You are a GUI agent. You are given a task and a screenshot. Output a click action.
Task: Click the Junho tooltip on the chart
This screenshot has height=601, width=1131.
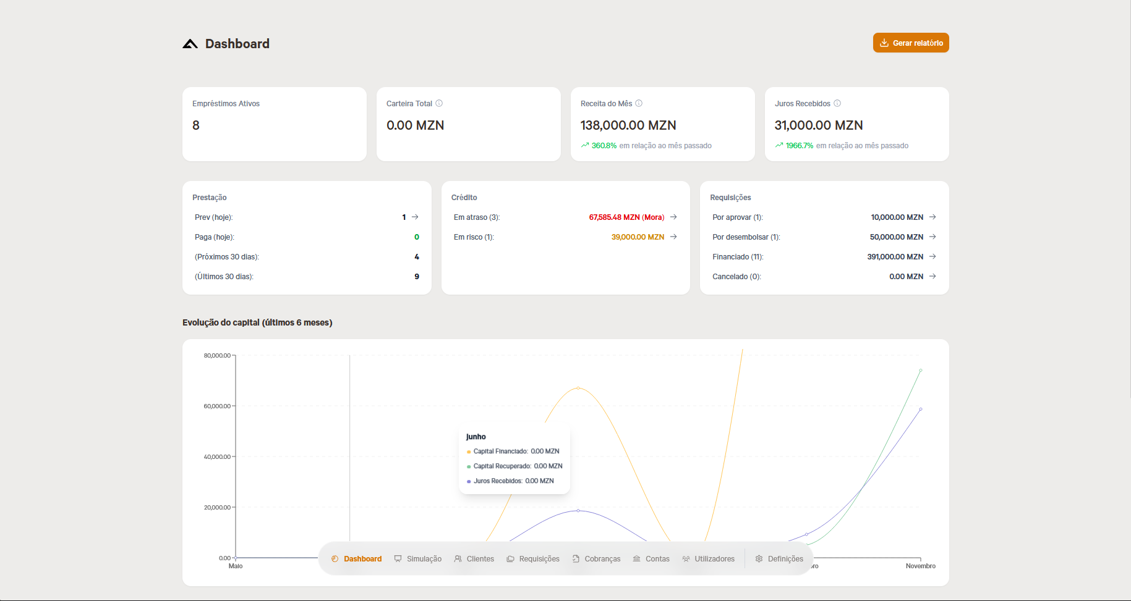pyautogui.click(x=514, y=458)
